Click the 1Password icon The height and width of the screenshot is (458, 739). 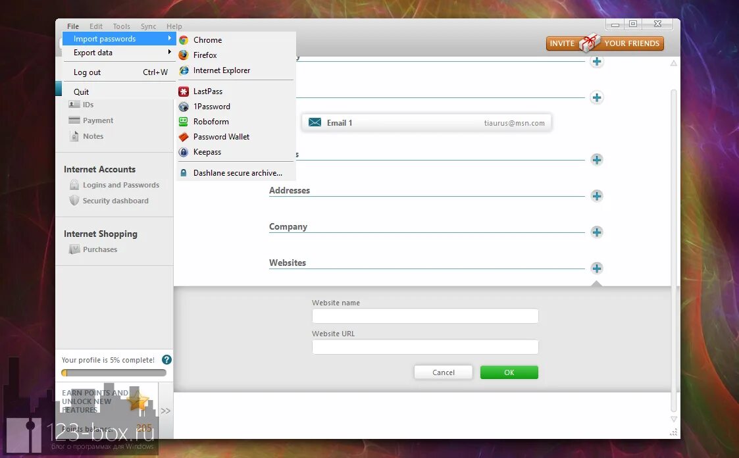pyautogui.click(x=184, y=107)
